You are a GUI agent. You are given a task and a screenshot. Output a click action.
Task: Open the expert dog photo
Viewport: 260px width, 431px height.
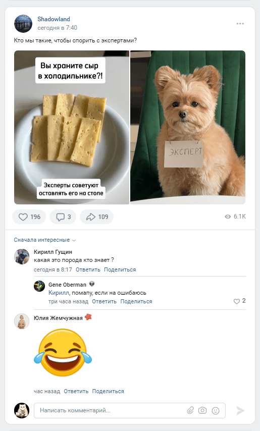188,127
